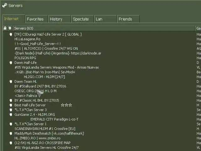Sort by the password lock column header

pos(5,28)
